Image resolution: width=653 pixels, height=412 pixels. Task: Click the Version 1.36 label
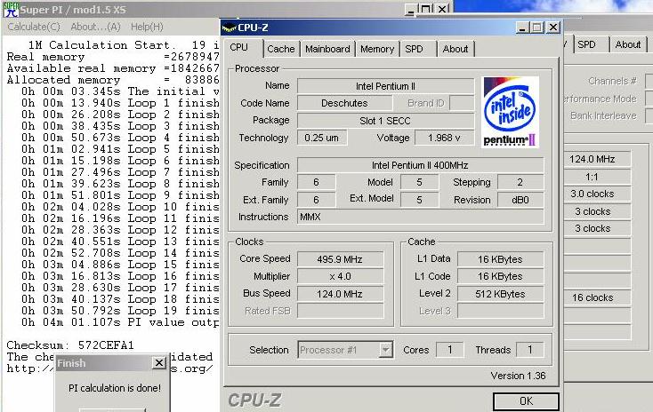pyautogui.click(x=518, y=376)
